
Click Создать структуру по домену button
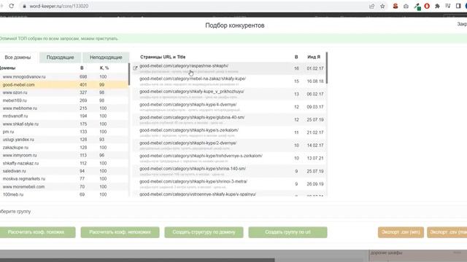(204, 232)
